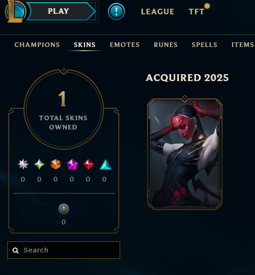Screen dimensions: 255x275
Task: Click the Search skins input field
Action: tap(64, 250)
